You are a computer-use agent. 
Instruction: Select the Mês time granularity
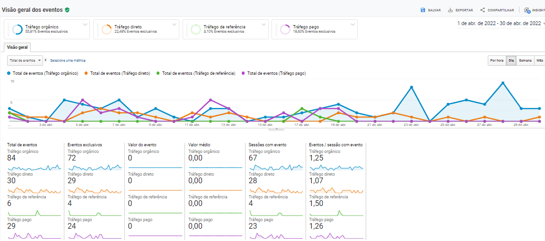tap(540, 61)
